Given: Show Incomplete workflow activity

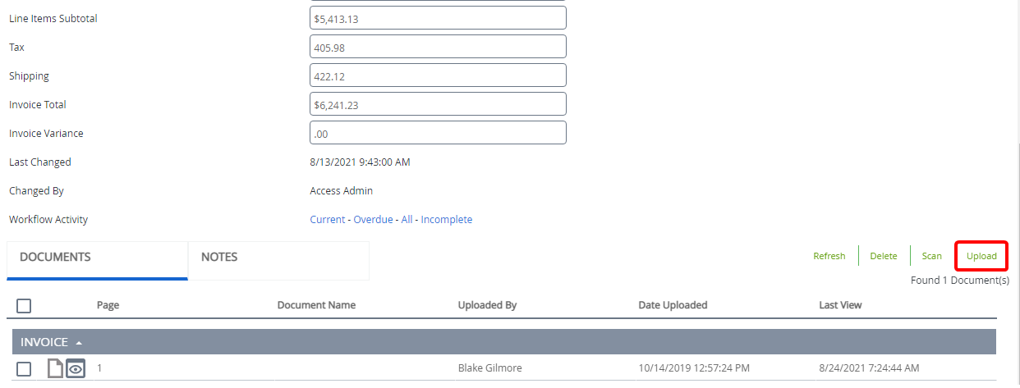Looking at the screenshot, I should tap(446, 220).
